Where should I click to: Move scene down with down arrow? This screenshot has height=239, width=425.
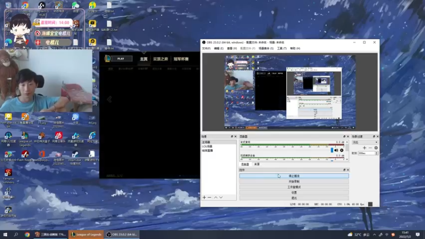click(x=221, y=197)
